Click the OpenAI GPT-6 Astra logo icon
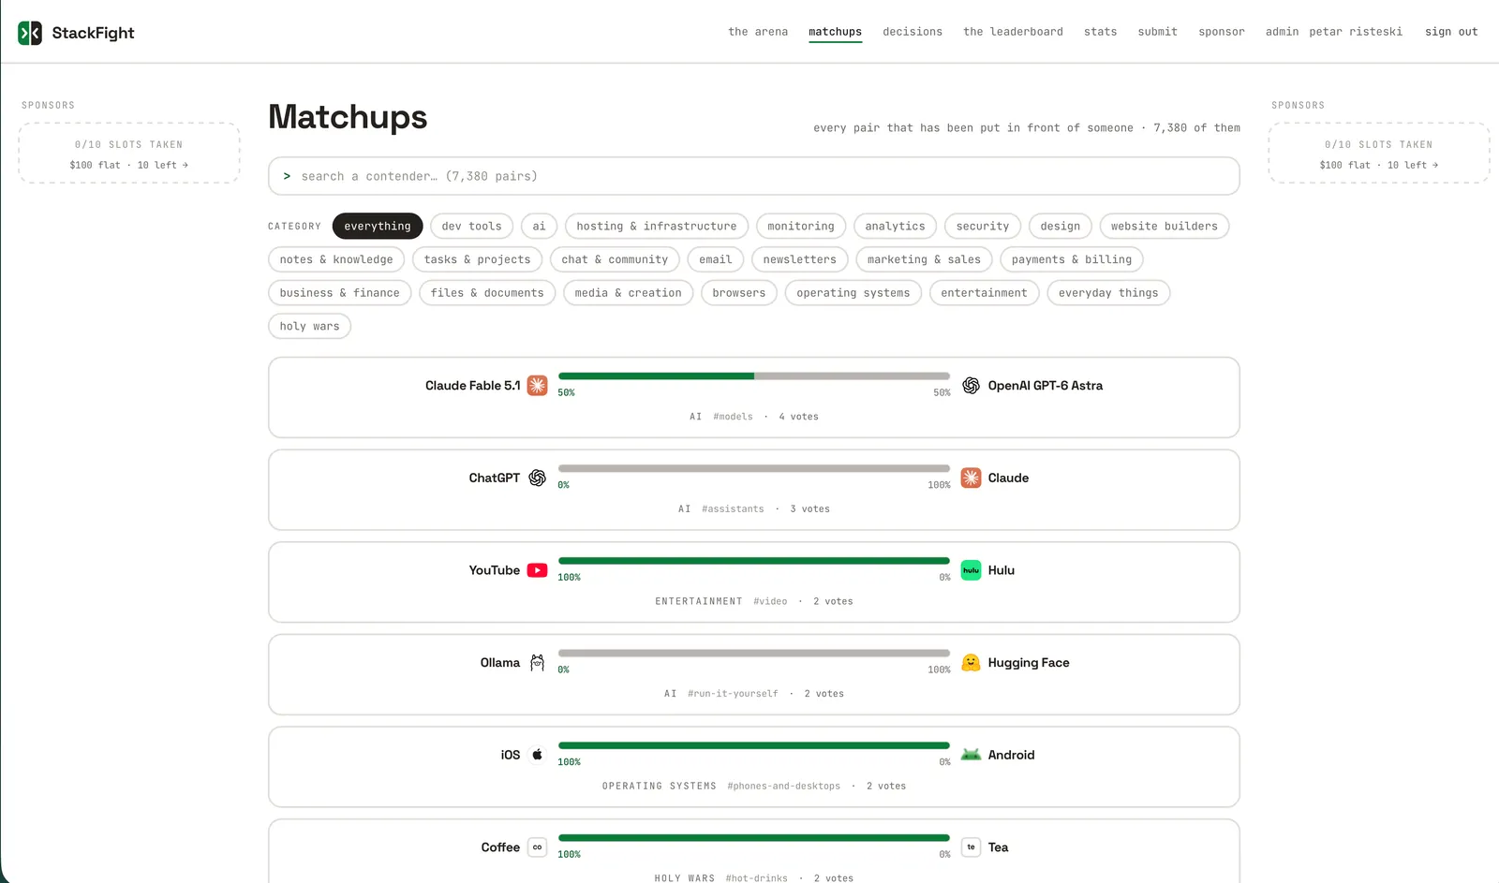1499x883 pixels. (971, 385)
